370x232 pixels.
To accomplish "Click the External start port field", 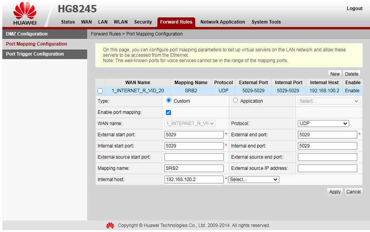I will click(x=194, y=135).
